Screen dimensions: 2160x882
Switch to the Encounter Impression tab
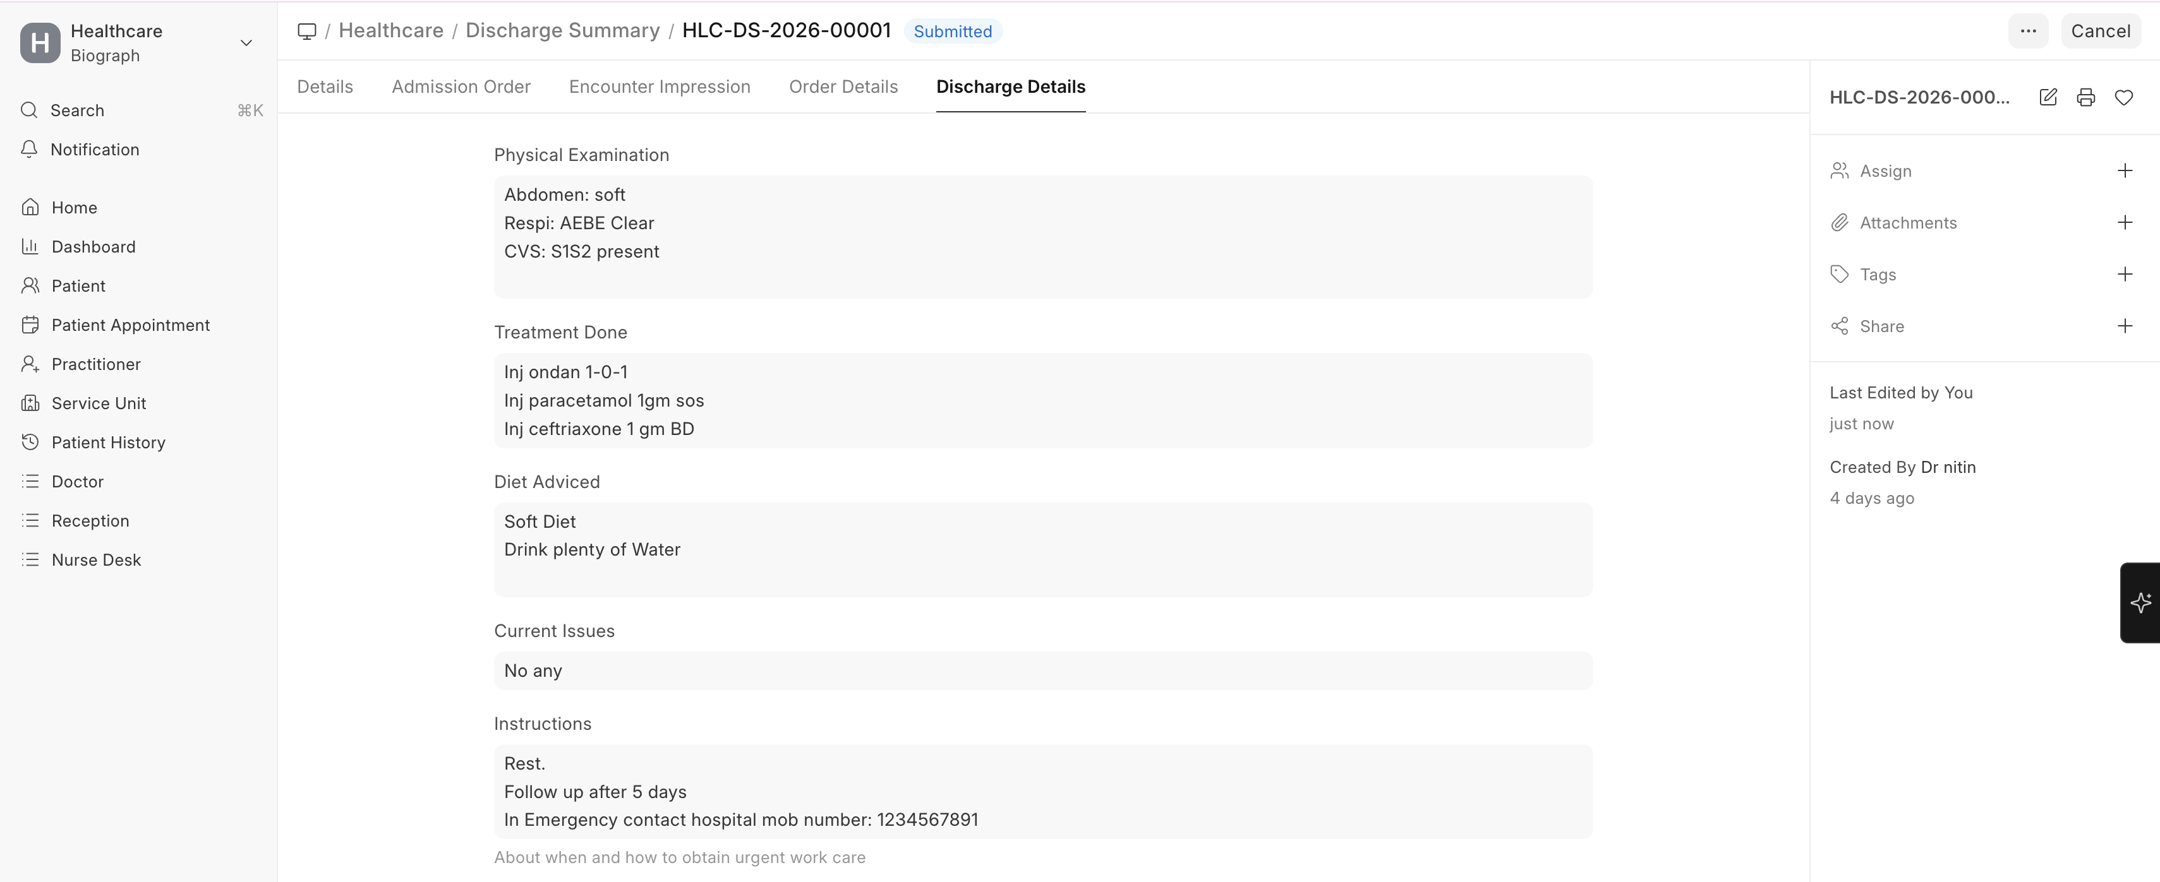pyautogui.click(x=659, y=87)
